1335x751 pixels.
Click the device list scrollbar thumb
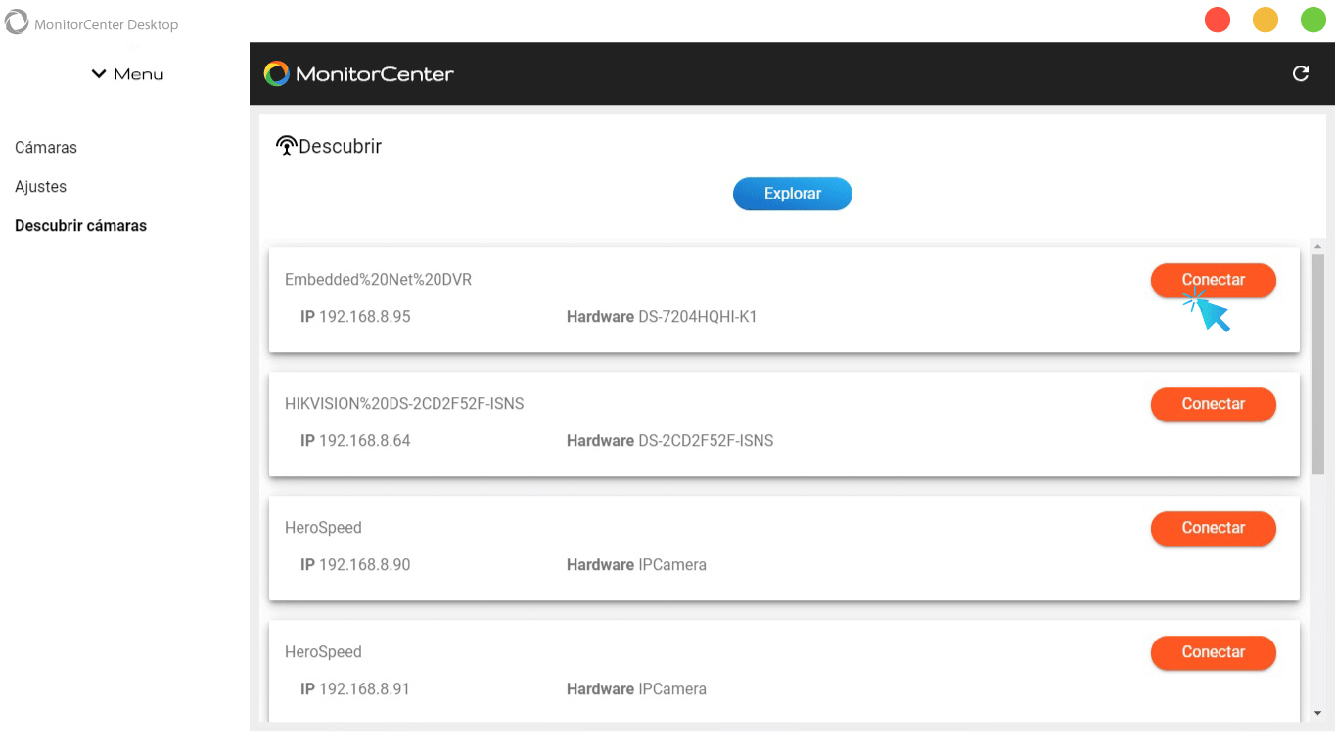tap(1317, 365)
